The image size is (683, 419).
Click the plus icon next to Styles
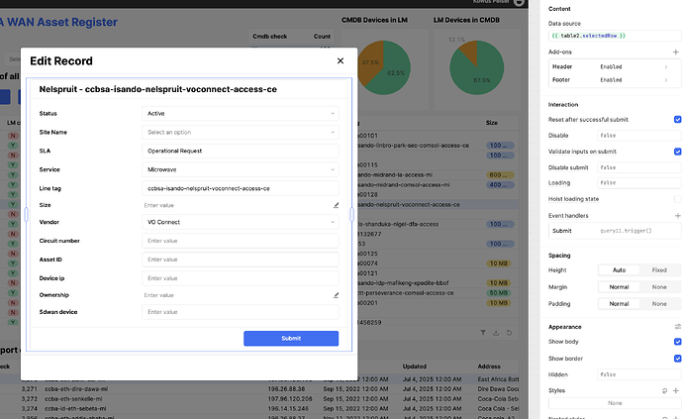point(676,390)
